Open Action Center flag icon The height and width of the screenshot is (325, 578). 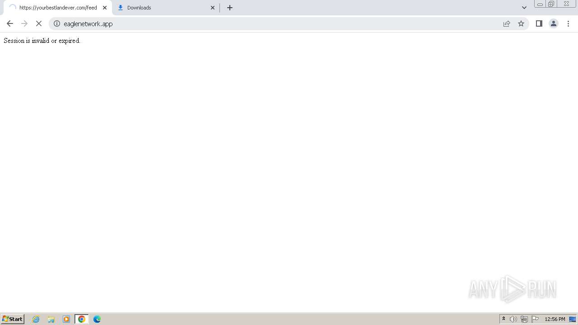(x=535, y=319)
